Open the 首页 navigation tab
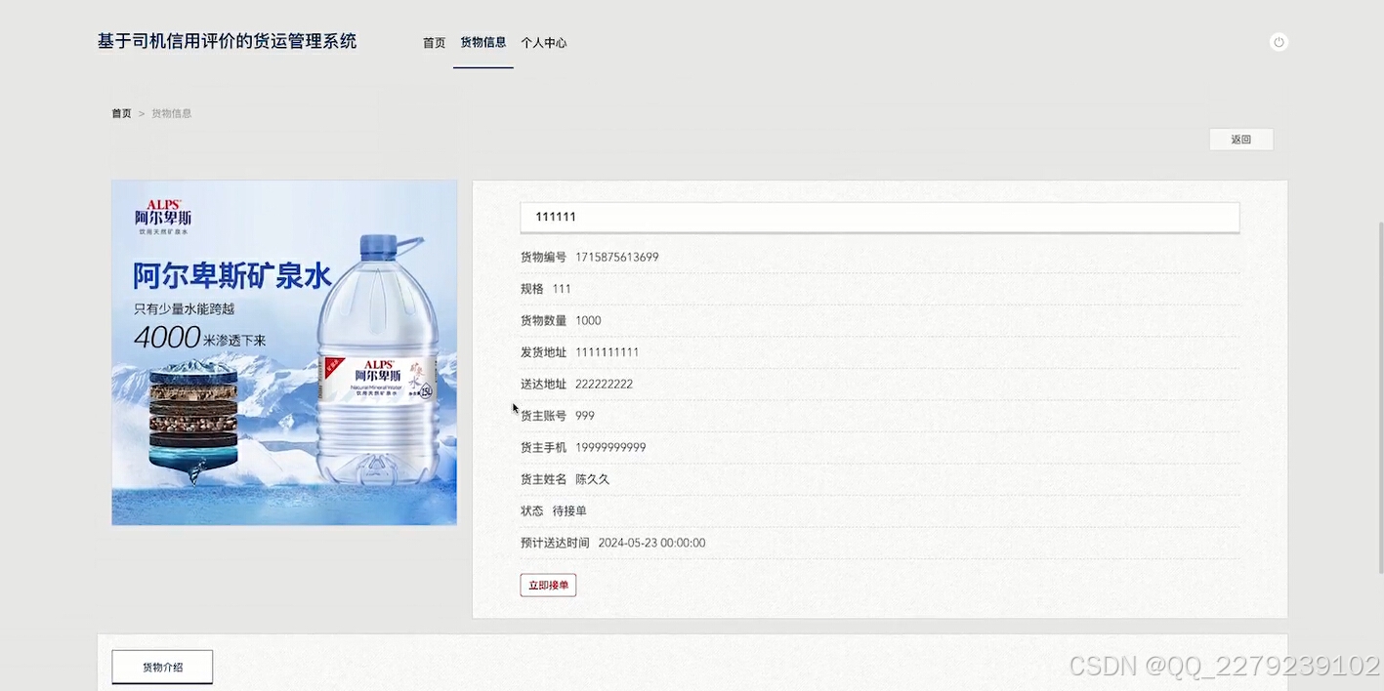Image resolution: width=1384 pixels, height=691 pixels. coord(434,43)
